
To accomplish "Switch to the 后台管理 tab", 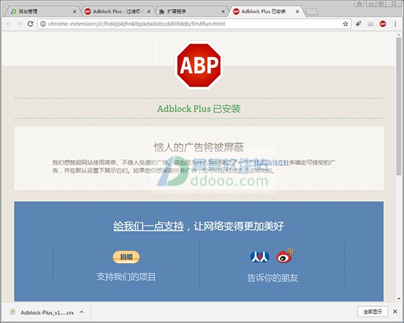I will click(41, 11).
